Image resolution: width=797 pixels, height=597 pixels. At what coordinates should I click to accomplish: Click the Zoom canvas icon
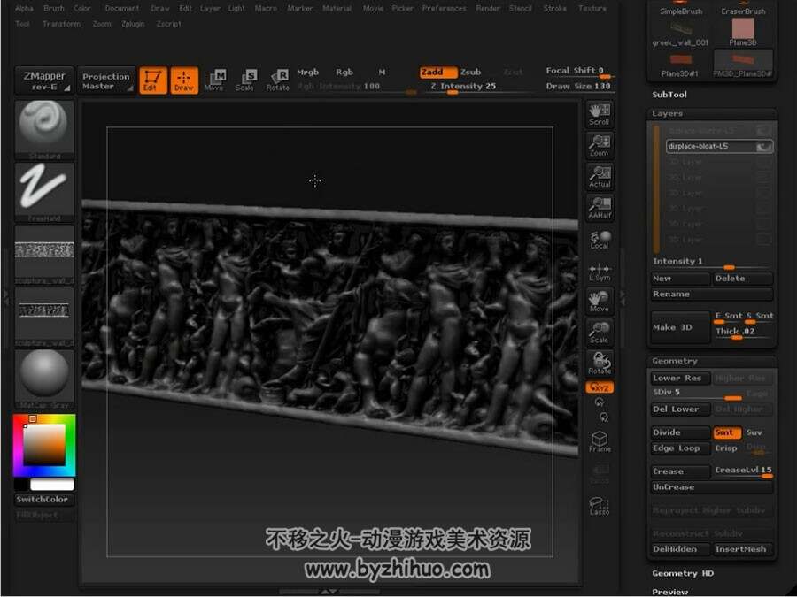pos(600,146)
